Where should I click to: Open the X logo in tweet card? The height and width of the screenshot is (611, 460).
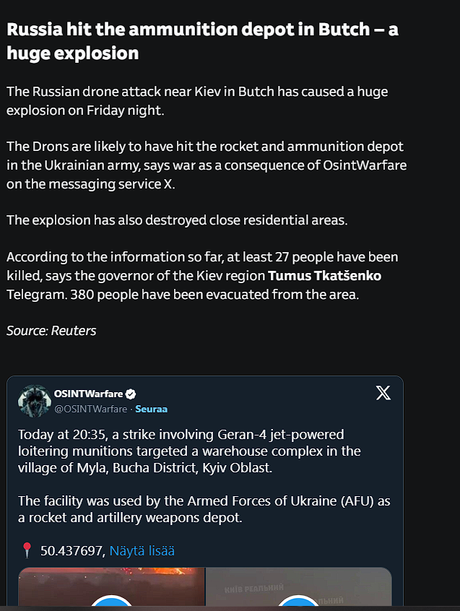click(383, 393)
